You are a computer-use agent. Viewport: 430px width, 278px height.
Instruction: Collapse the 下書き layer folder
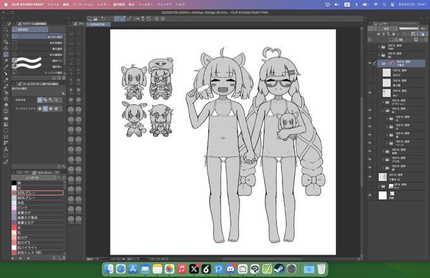tap(379, 64)
